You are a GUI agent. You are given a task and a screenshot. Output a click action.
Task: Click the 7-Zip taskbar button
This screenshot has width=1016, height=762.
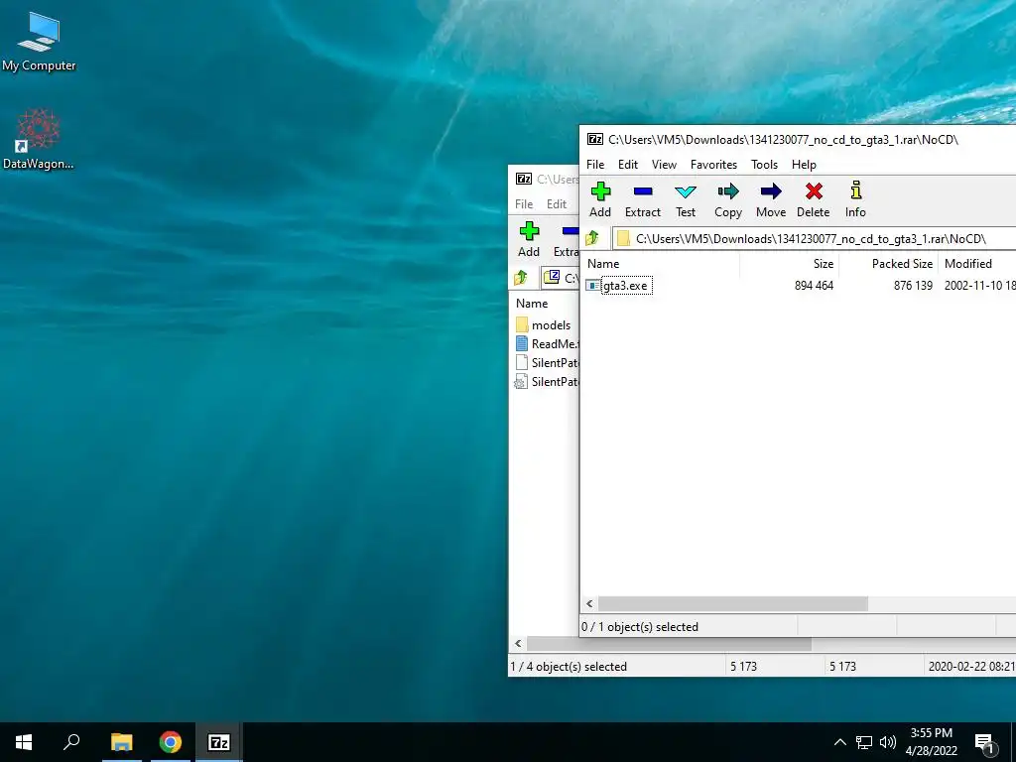click(219, 742)
